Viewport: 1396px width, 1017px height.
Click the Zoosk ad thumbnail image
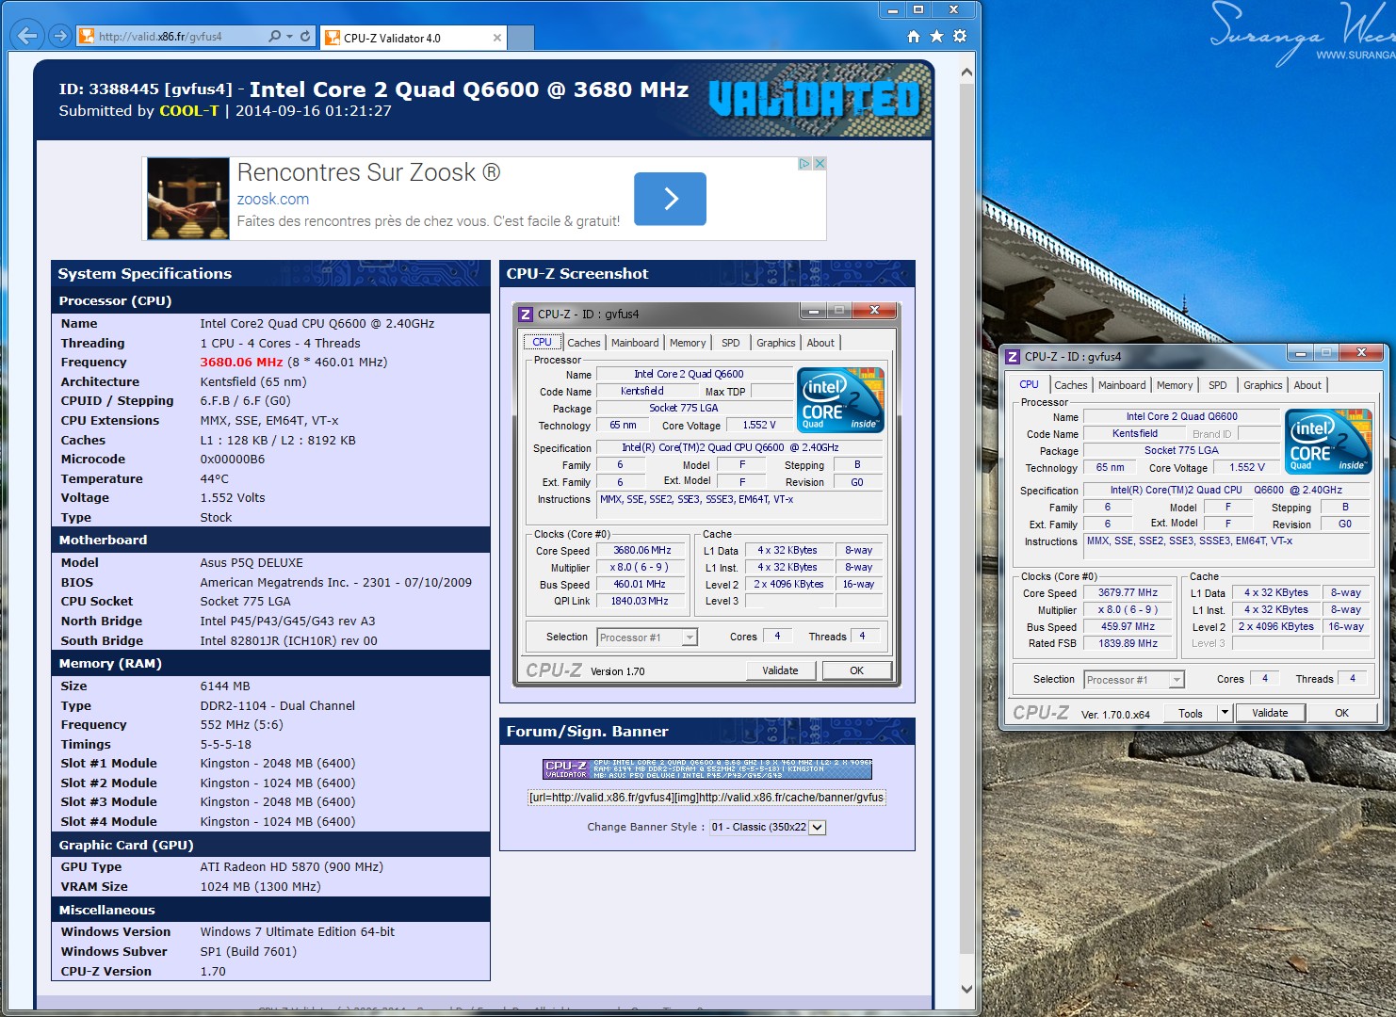[x=188, y=199]
